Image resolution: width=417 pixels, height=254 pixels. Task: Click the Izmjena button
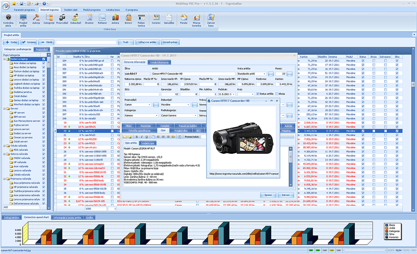[28, 42]
